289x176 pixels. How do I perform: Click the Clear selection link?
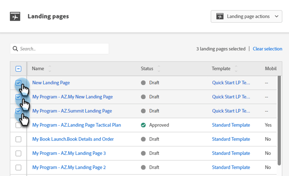click(267, 49)
